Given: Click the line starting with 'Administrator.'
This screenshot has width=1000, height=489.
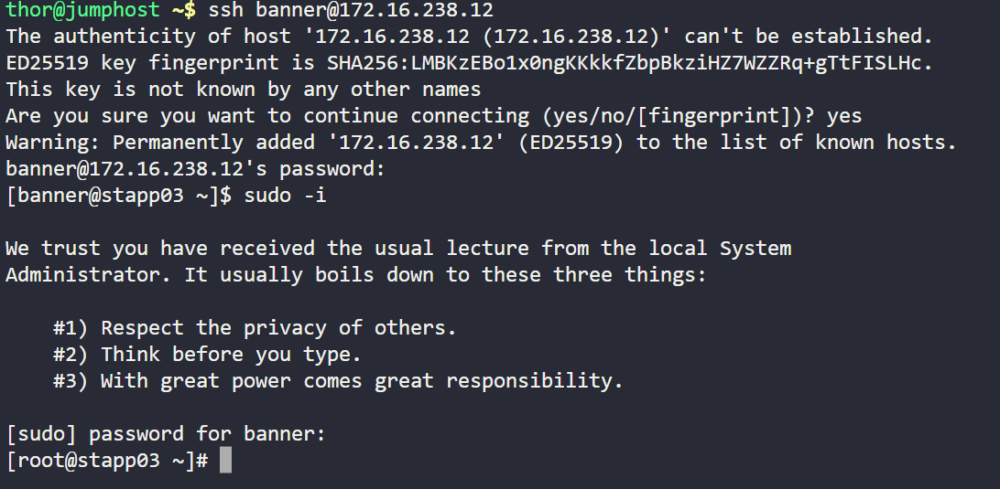Looking at the screenshot, I should tap(355, 275).
